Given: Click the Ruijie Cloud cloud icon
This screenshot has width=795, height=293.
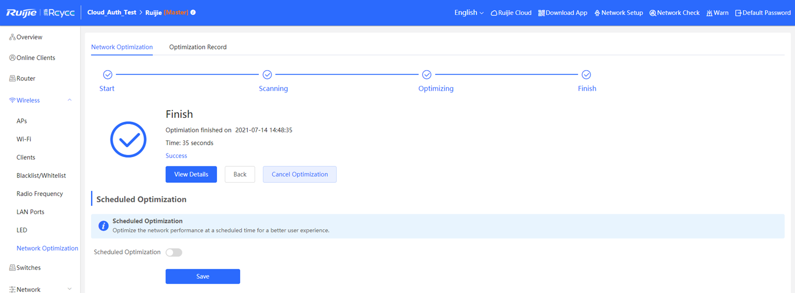Looking at the screenshot, I should click(494, 13).
